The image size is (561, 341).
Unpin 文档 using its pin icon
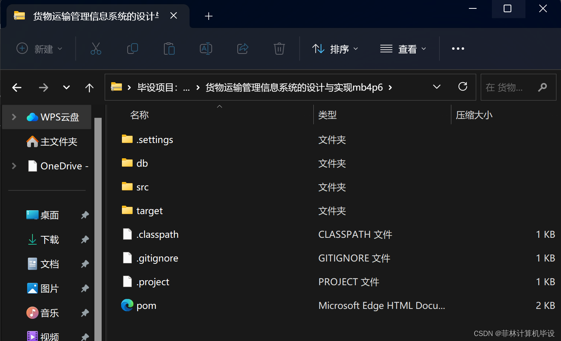click(85, 264)
